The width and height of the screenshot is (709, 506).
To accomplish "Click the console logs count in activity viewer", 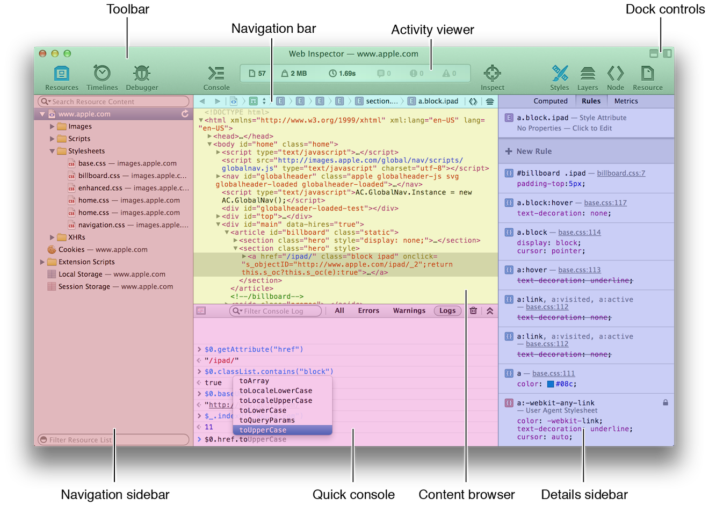I will (x=384, y=74).
